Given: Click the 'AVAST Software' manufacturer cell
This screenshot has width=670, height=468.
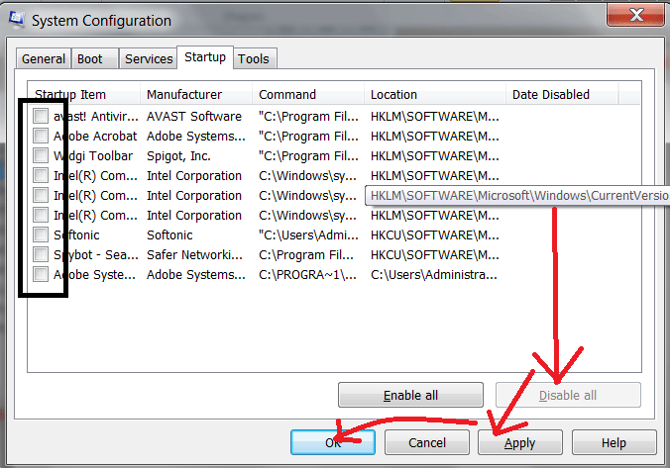Looking at the screenshot, I should 194,116.
